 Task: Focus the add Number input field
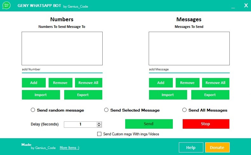click(x=62, y=69)
